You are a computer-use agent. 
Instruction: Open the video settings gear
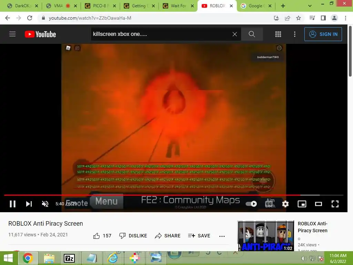pyautogui.click(x=285, y=204)
